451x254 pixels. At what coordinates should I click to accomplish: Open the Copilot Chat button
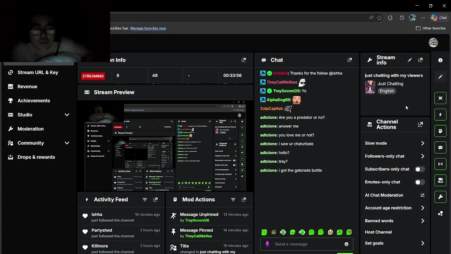439,18
